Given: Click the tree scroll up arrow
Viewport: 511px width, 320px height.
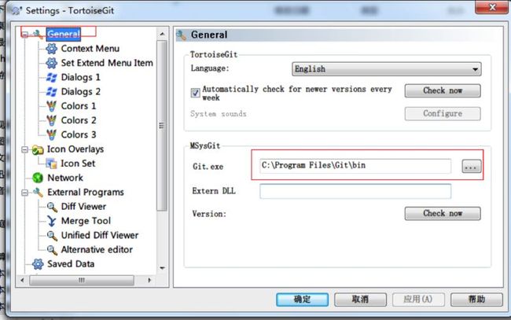Looking at the screenshot, I should tap(162, 35).
